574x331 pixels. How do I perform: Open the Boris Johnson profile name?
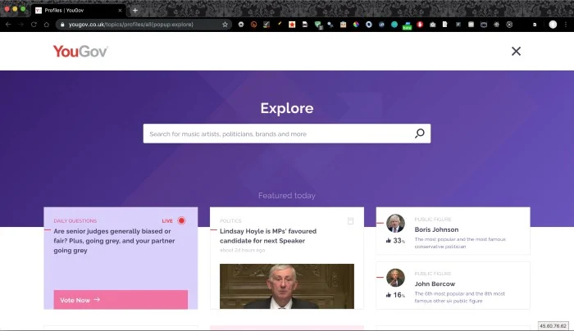pos(436,229)
